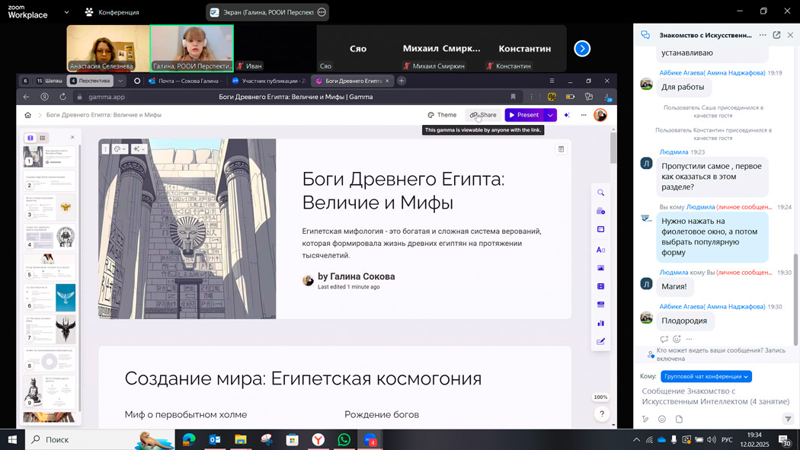Image resolution: width=800 pixels, height=450 pixels.
Task: Switch sidebar to filmstrip thumbnail view
Action: tap(30, 138)
